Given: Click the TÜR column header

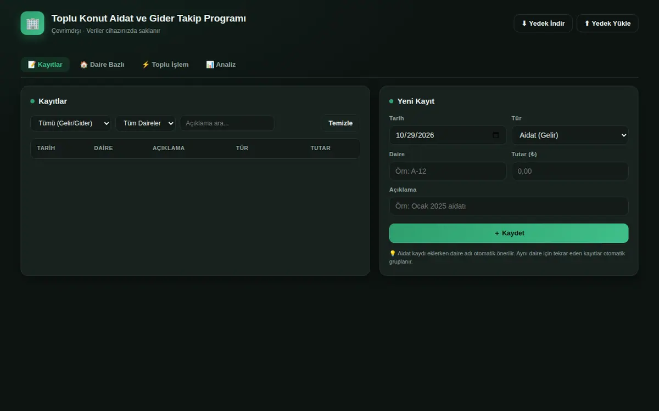Looking at the screenshot, I should 242,148.
